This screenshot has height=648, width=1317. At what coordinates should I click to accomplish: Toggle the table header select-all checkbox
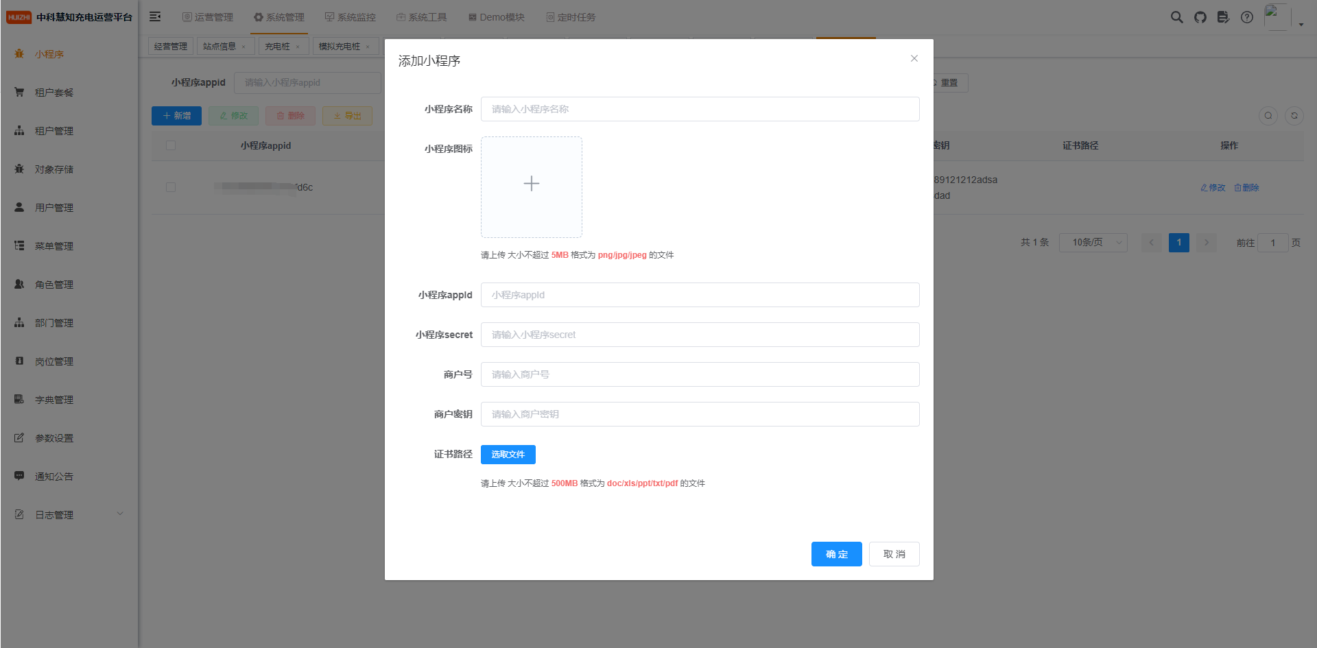click(171, 145)
